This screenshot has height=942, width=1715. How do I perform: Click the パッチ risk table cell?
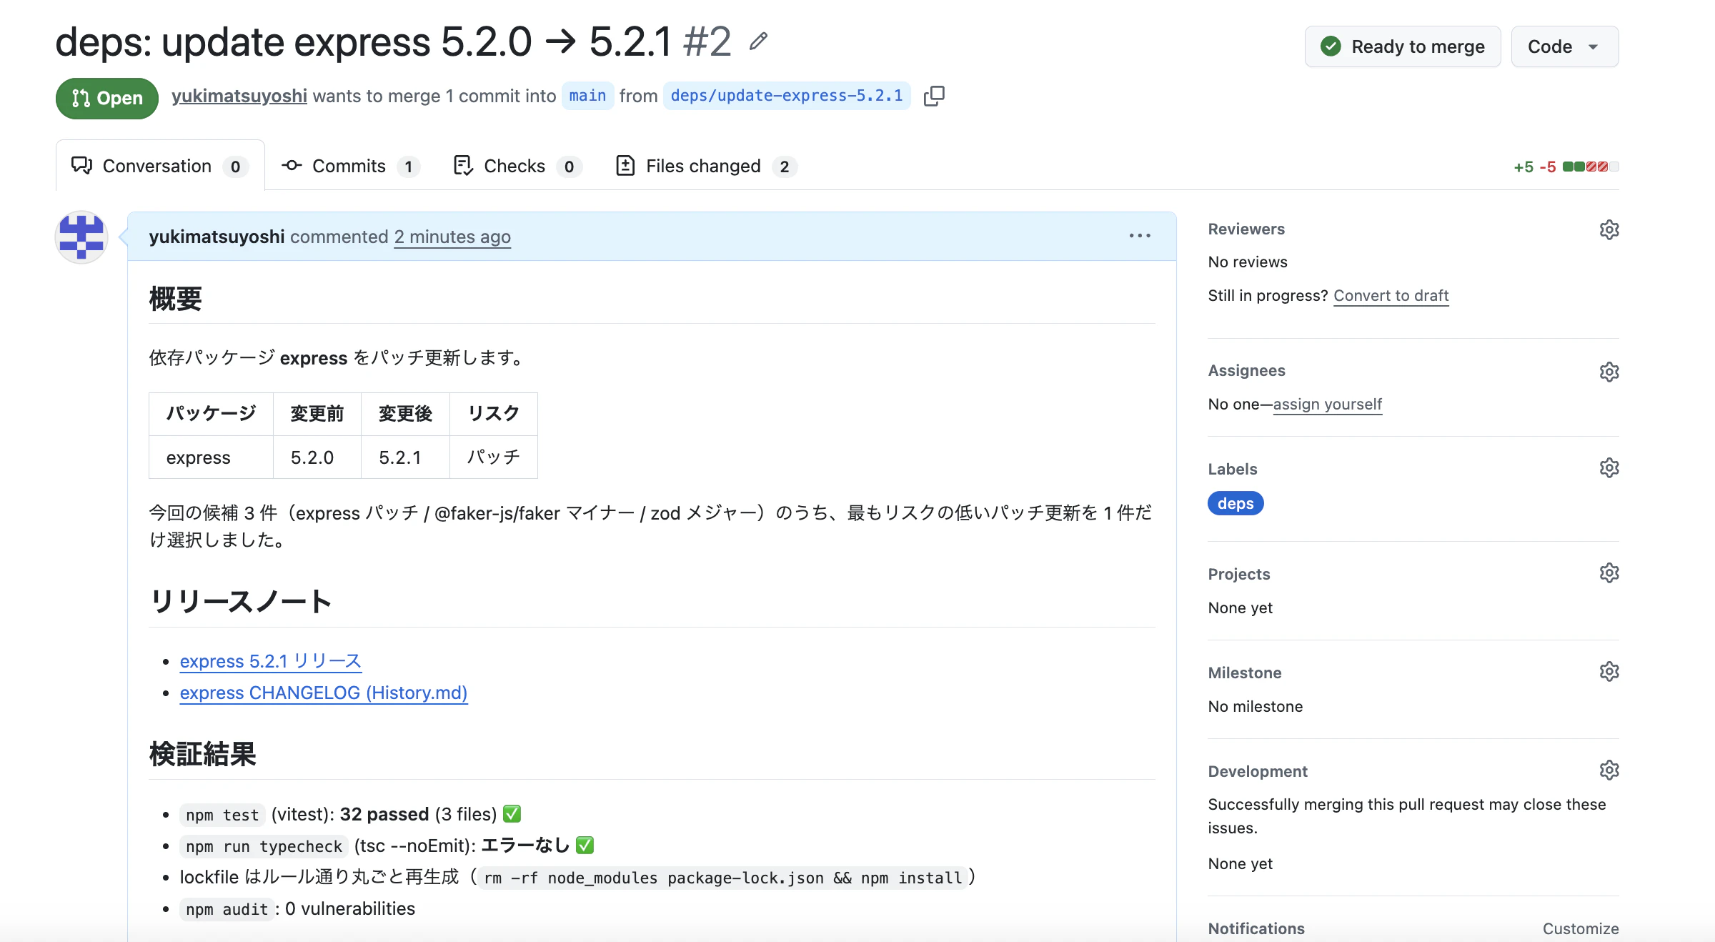[493, 457]
